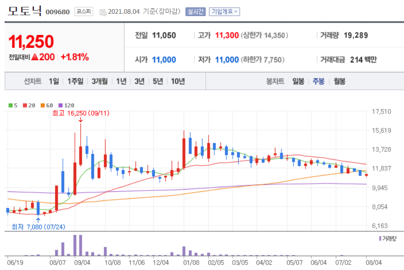Click the 시가 value 11,000
This screenshot has height=270, width=404.
[x=164, y=60]
